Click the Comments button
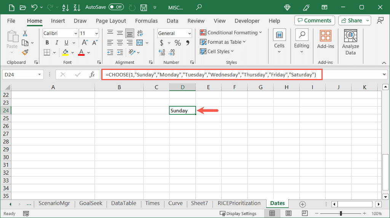 (x=315, y=21)
